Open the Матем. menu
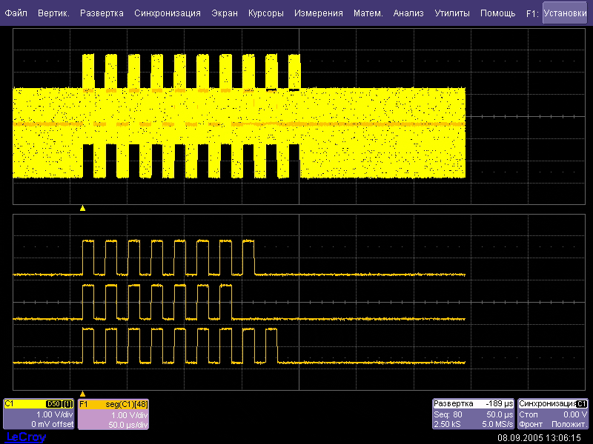 coord(368,13)
